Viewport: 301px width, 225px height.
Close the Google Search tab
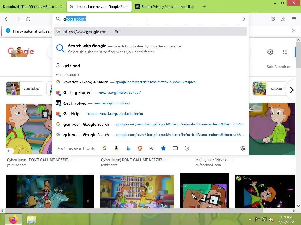(x=127, y=6)
